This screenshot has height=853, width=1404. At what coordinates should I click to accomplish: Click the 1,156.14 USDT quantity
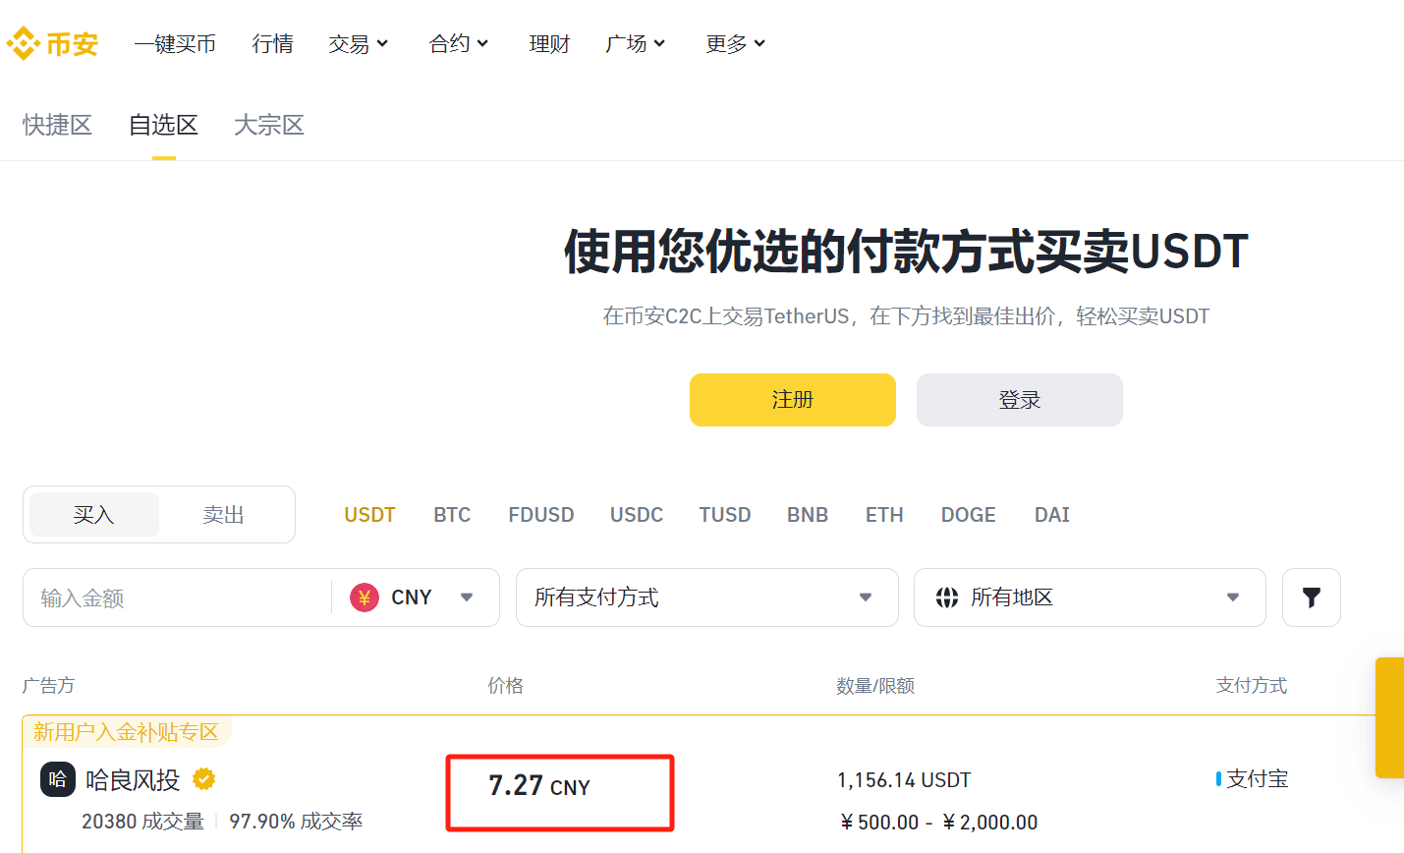pyautogui.click(x=904, y=780)
